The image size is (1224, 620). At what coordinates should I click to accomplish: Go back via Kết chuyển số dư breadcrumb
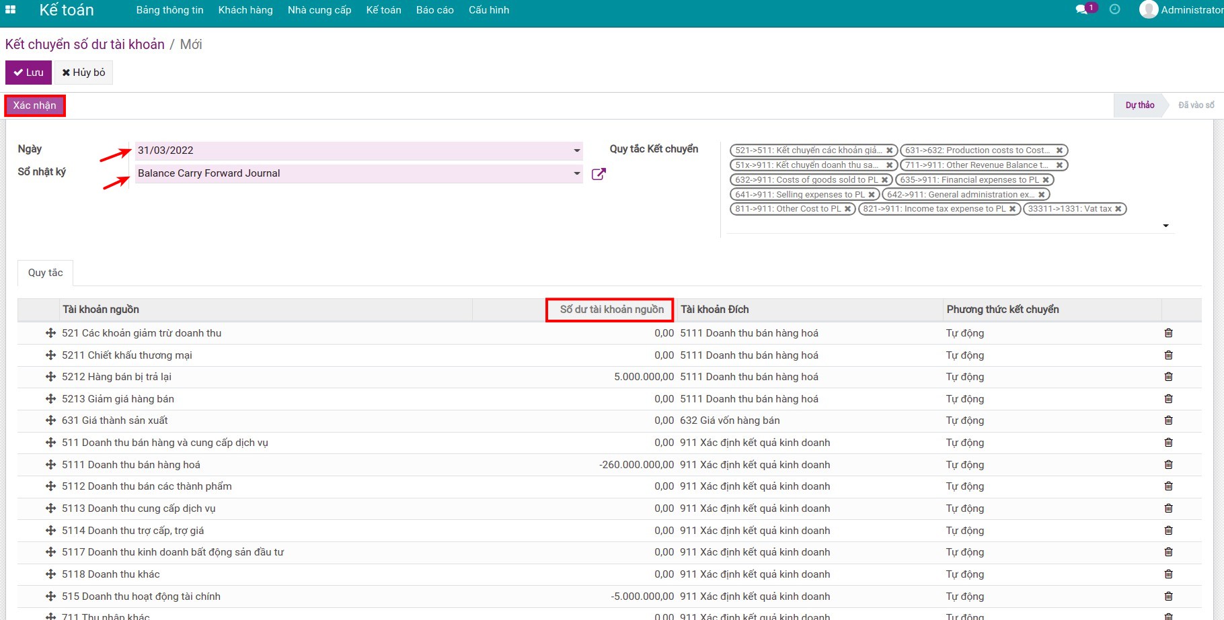click(x=85, y=44)
